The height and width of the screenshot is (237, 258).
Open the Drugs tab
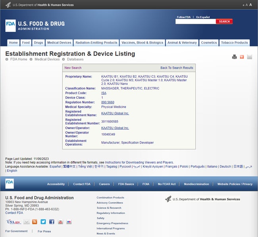[x=39, y=43]
